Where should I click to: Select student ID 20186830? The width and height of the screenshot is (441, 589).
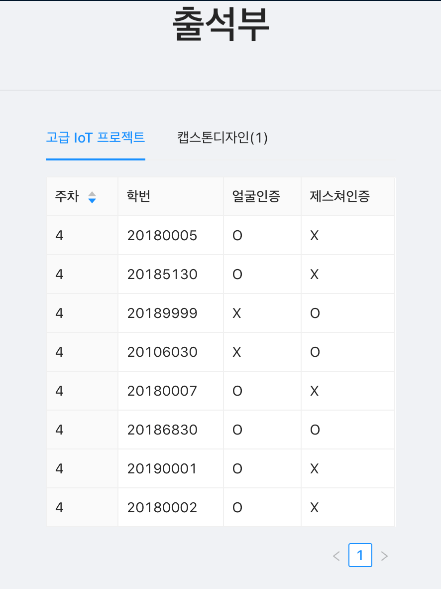[162, 430]
